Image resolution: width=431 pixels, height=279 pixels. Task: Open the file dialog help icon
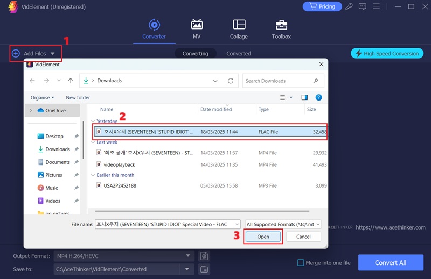(x=318, y=97)
